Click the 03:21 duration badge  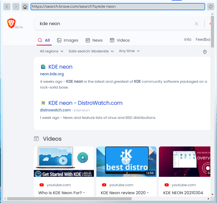[88, 173]
